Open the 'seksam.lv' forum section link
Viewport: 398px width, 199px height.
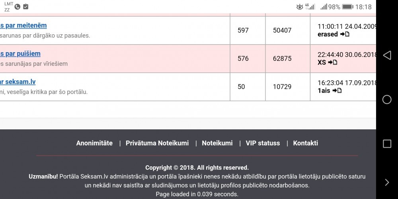pos(18,82)
